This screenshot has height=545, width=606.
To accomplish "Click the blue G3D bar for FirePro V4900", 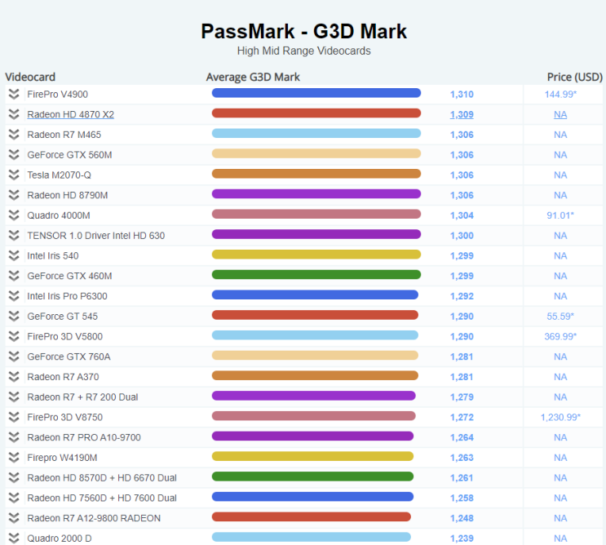I will (x=316, y=93).
